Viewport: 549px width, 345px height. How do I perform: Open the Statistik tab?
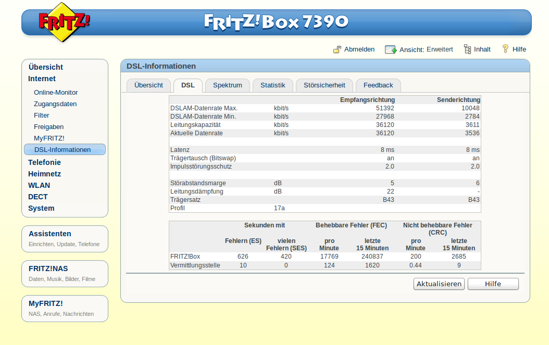point(272,85)
